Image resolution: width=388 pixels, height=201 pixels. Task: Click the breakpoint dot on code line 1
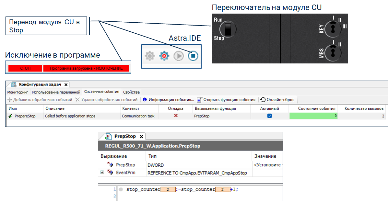click(x=121, y=189)
